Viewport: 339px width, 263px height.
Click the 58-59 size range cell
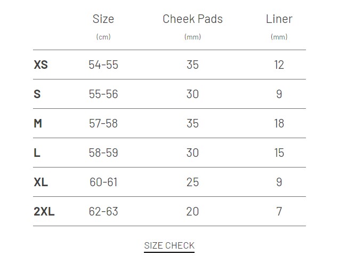pyautogui.click(x=103, y=153)
